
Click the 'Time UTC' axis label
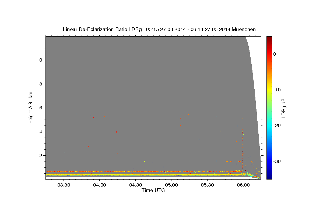coord(153,190)
